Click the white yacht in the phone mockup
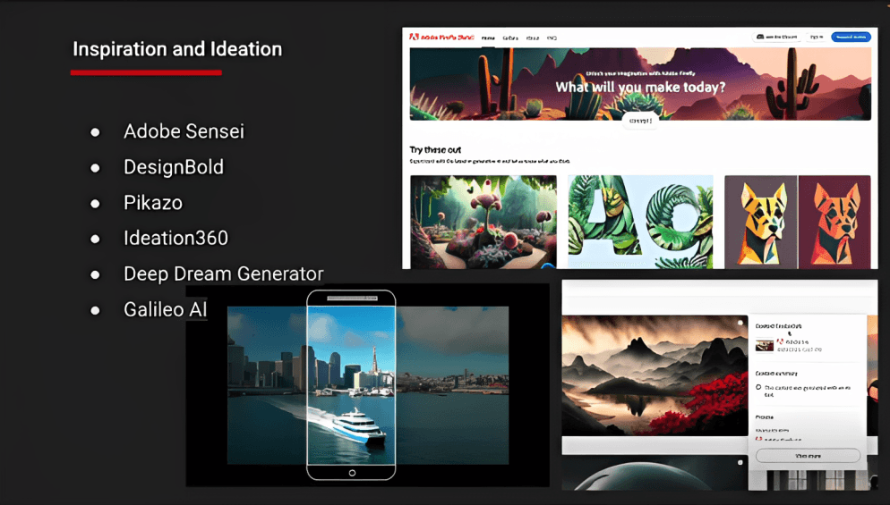890x505 pixels. coord(355,426)
